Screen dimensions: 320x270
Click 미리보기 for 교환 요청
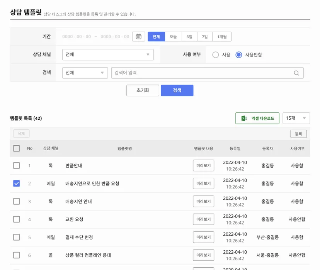point(203,219)
